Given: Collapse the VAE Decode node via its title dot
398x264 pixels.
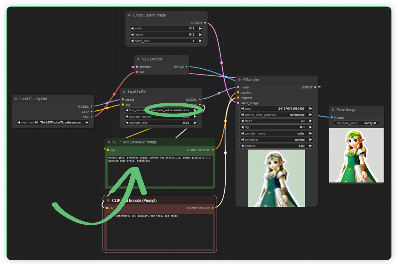Looking at the screenshot, I should click(138, 59).
